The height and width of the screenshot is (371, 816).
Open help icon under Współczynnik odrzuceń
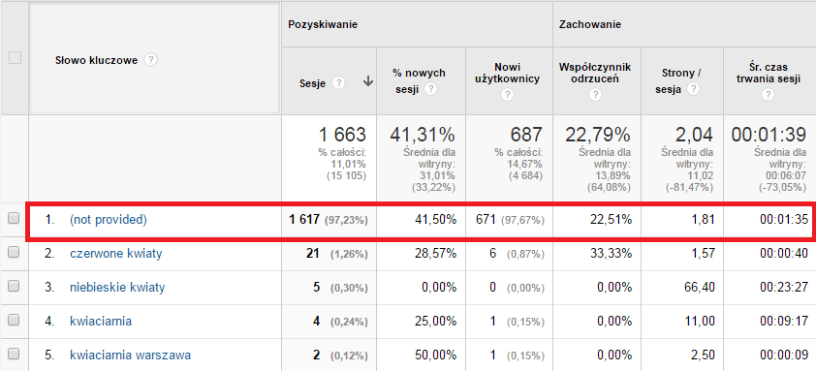point(596,95)
